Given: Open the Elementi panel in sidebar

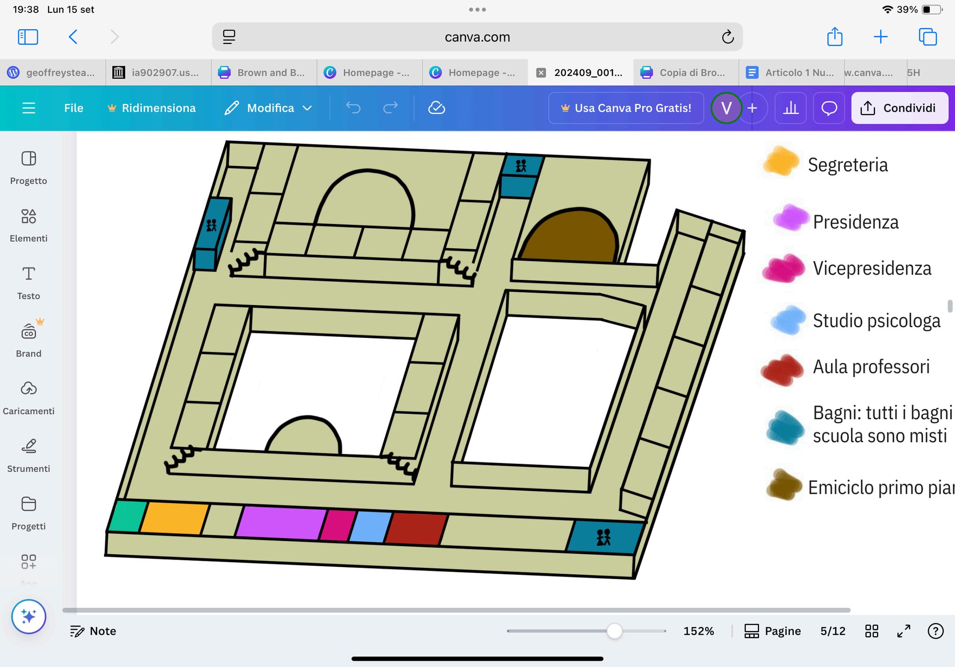Looking at the screenshot, I should [x=28, y=225].
